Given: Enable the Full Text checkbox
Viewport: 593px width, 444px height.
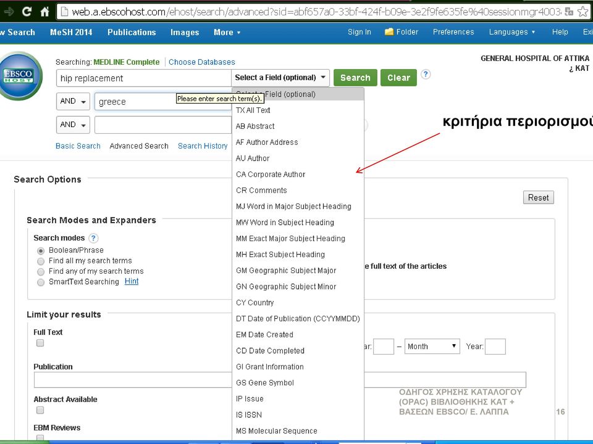Looking at the screenshot, I should point(40,343).
